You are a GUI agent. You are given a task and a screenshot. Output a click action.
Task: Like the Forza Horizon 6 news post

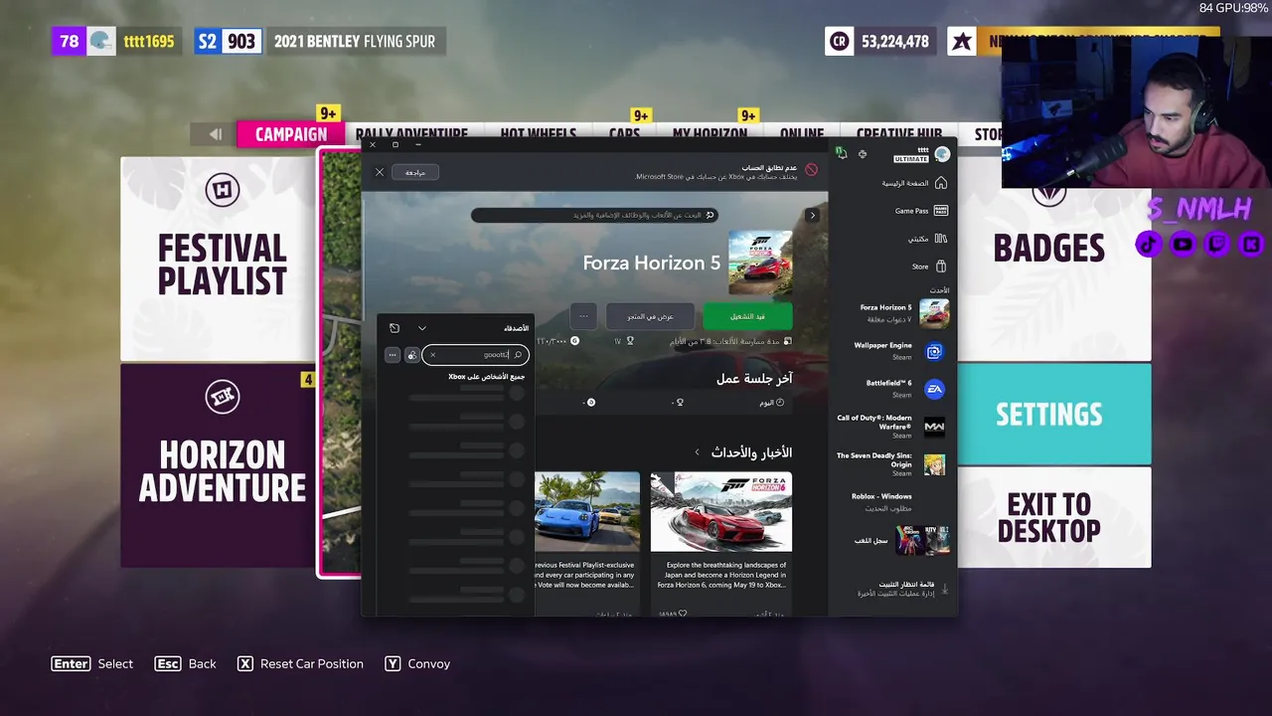click(x=683, y=614)
